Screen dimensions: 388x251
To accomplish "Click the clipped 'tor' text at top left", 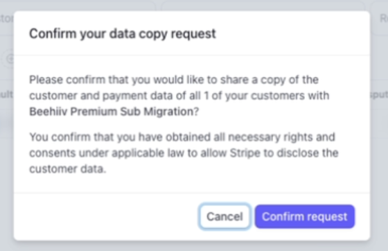I will point(7,18).
